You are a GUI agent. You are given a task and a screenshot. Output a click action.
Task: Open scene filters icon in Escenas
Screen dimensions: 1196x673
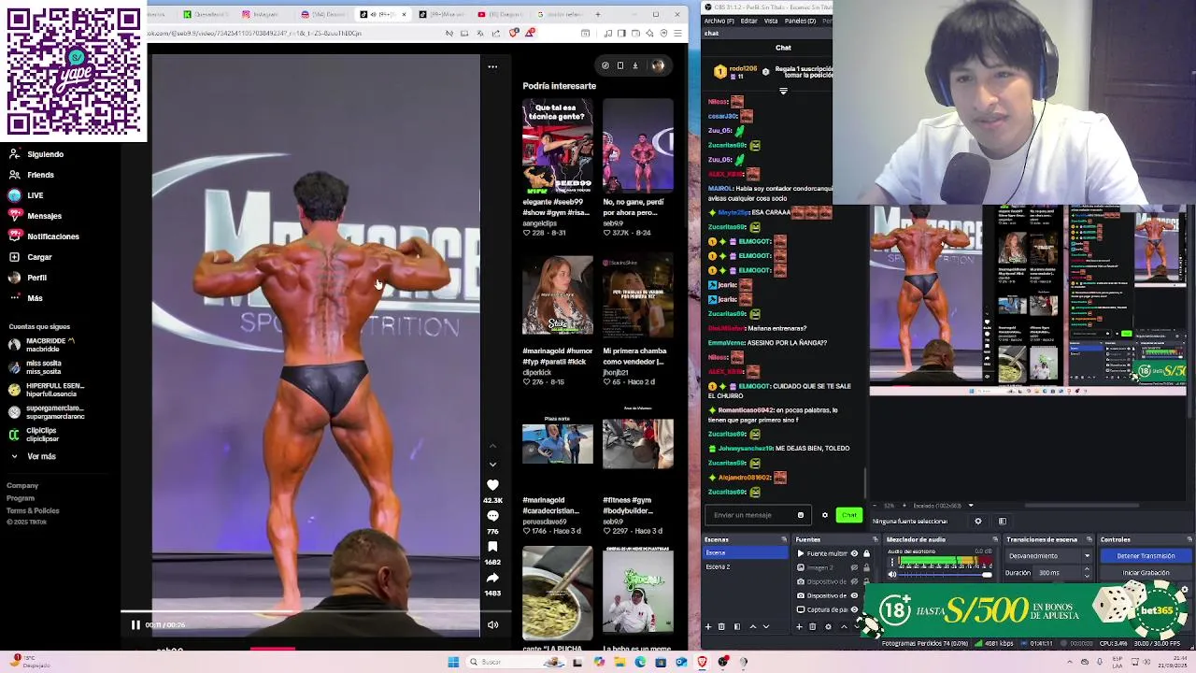(x=737, y=627)
